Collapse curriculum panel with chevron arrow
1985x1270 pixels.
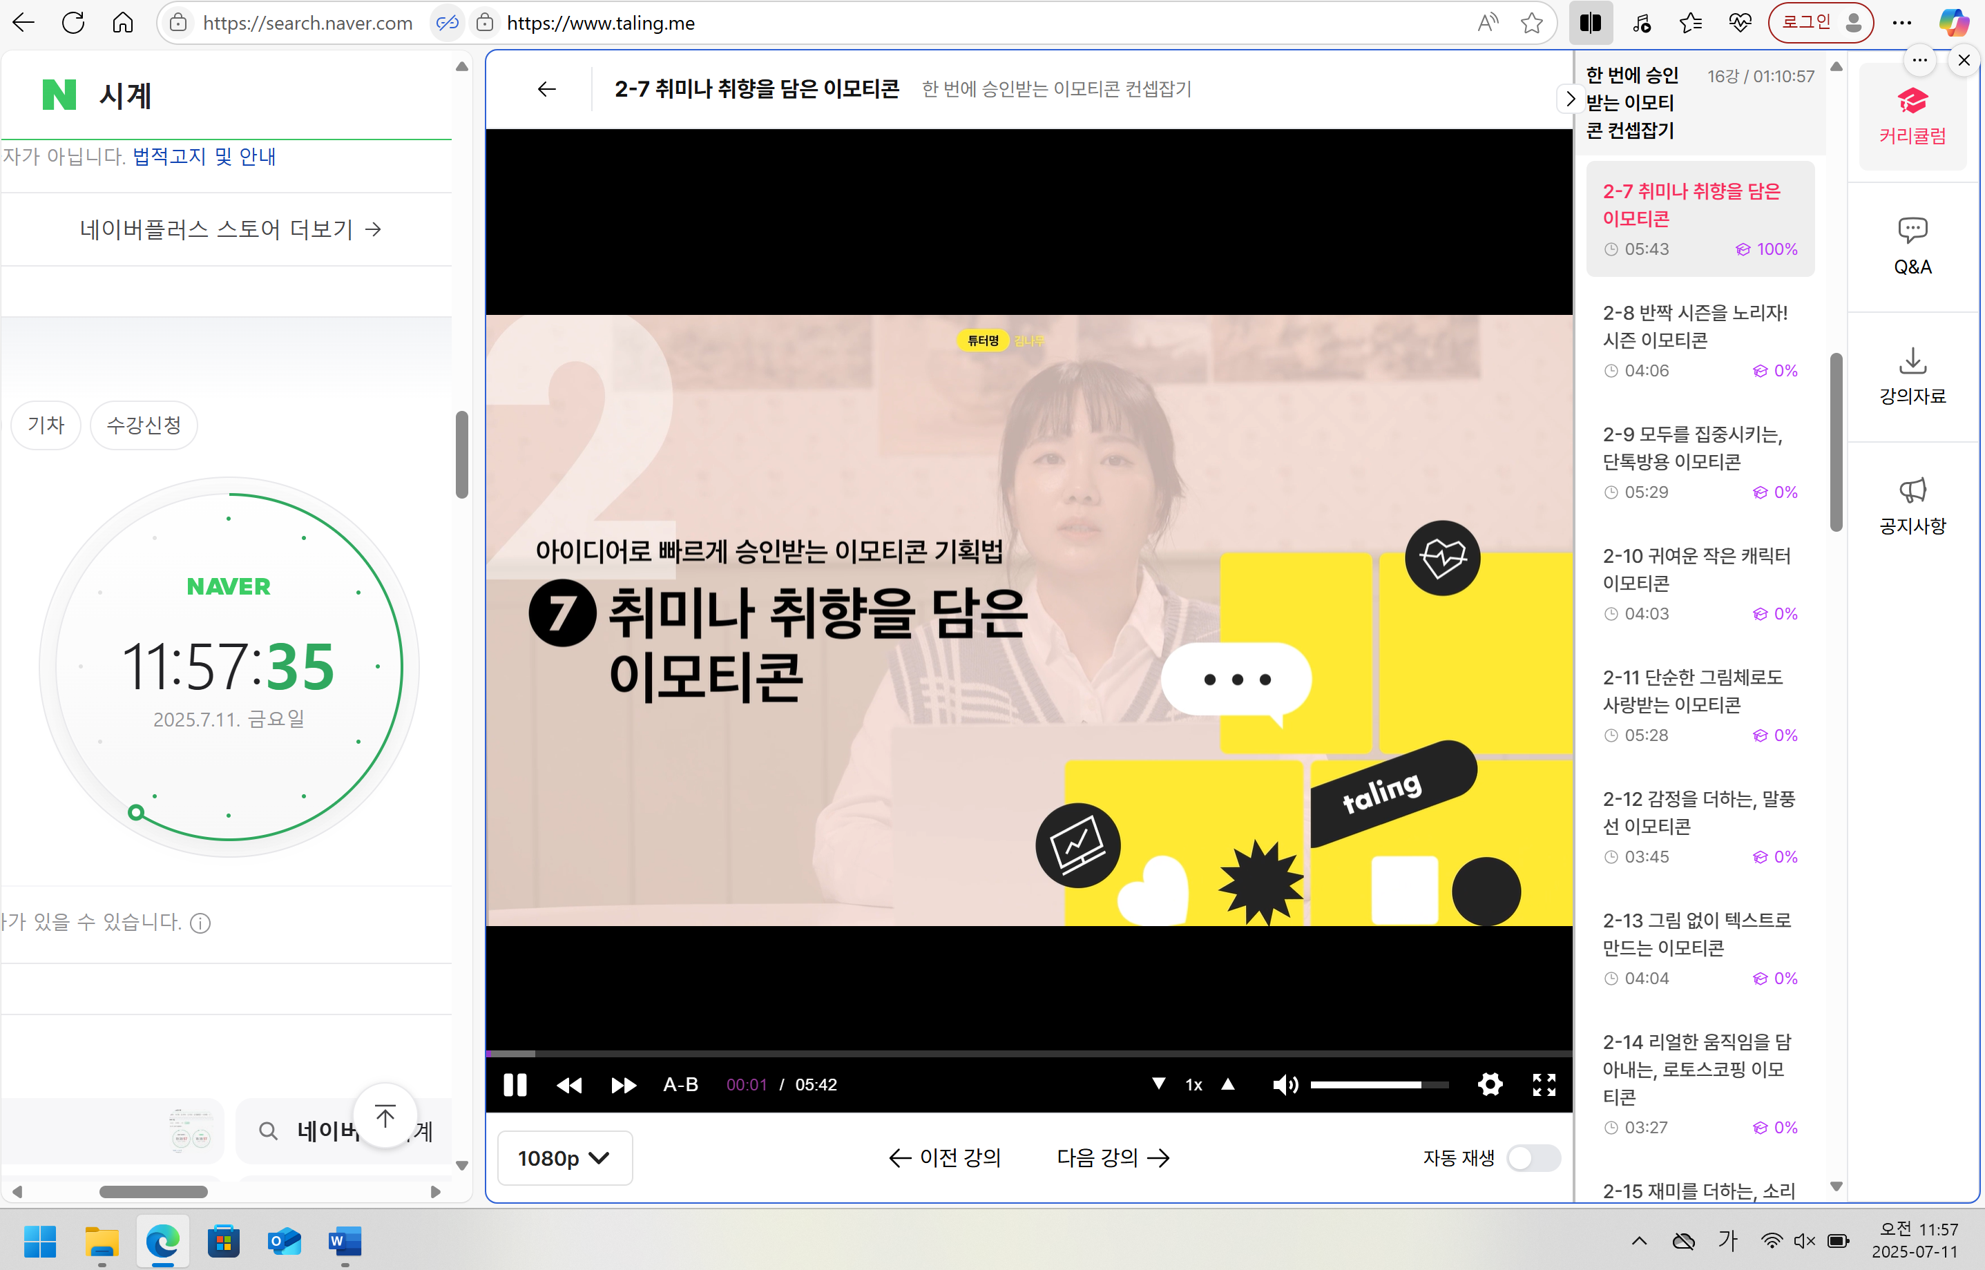pyautogui.click(x=1569, y=99)
